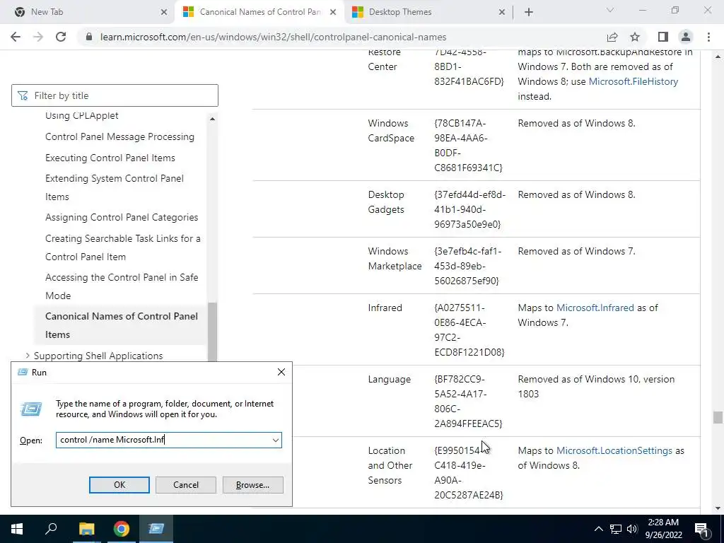The width and height of the screenshot is (724, 543).
Task: Click the Windows CardSpace cell
Action: [x=390, y=131]
